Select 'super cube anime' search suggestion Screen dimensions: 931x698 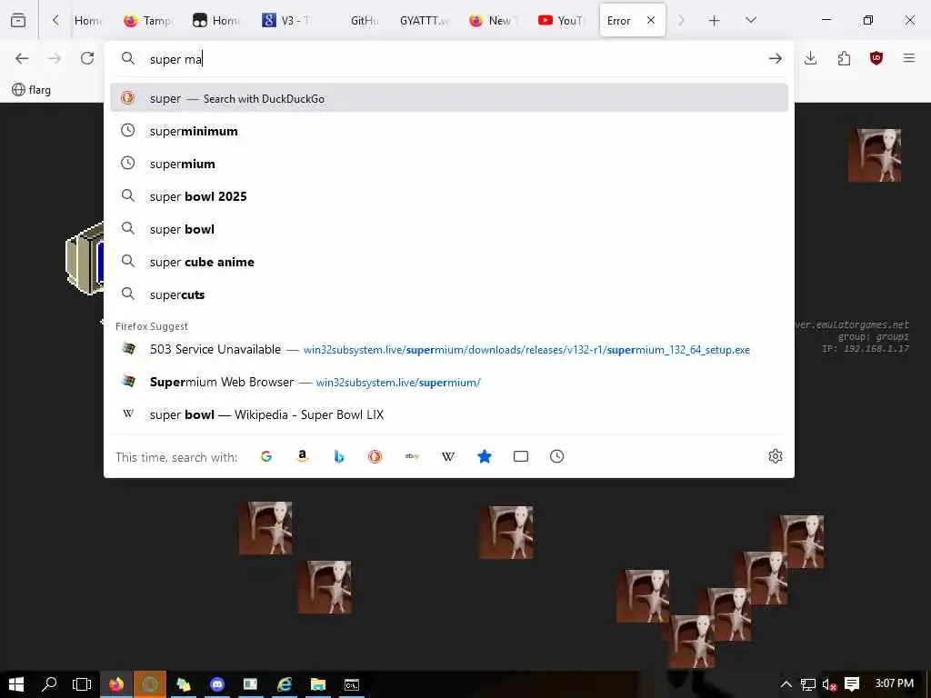pyautogui.click(x=449, y=261)
